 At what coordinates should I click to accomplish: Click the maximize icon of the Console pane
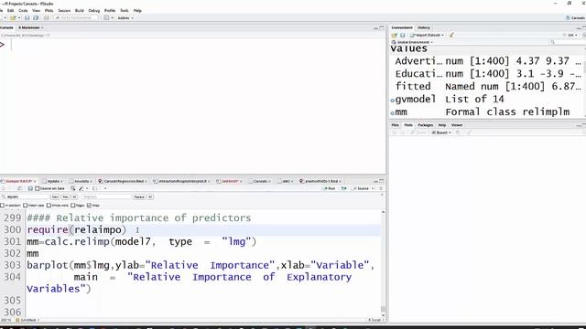pos(382,27)
